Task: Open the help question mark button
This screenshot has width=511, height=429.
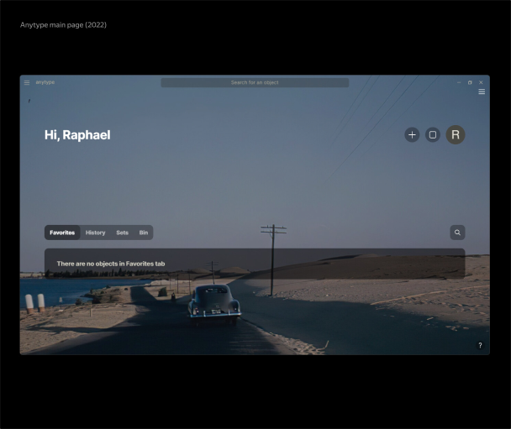Action: (x=480, y=345)
